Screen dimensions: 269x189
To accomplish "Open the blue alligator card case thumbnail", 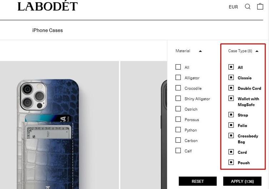I will [x=59, y=125].
